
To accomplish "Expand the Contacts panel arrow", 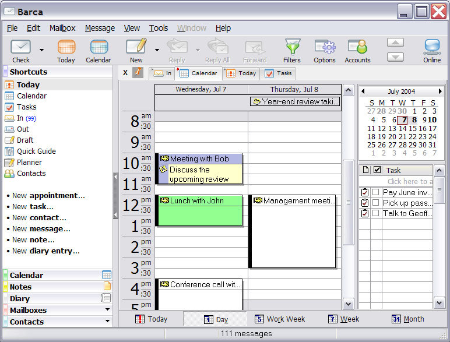I will click(x=107, y=321).
